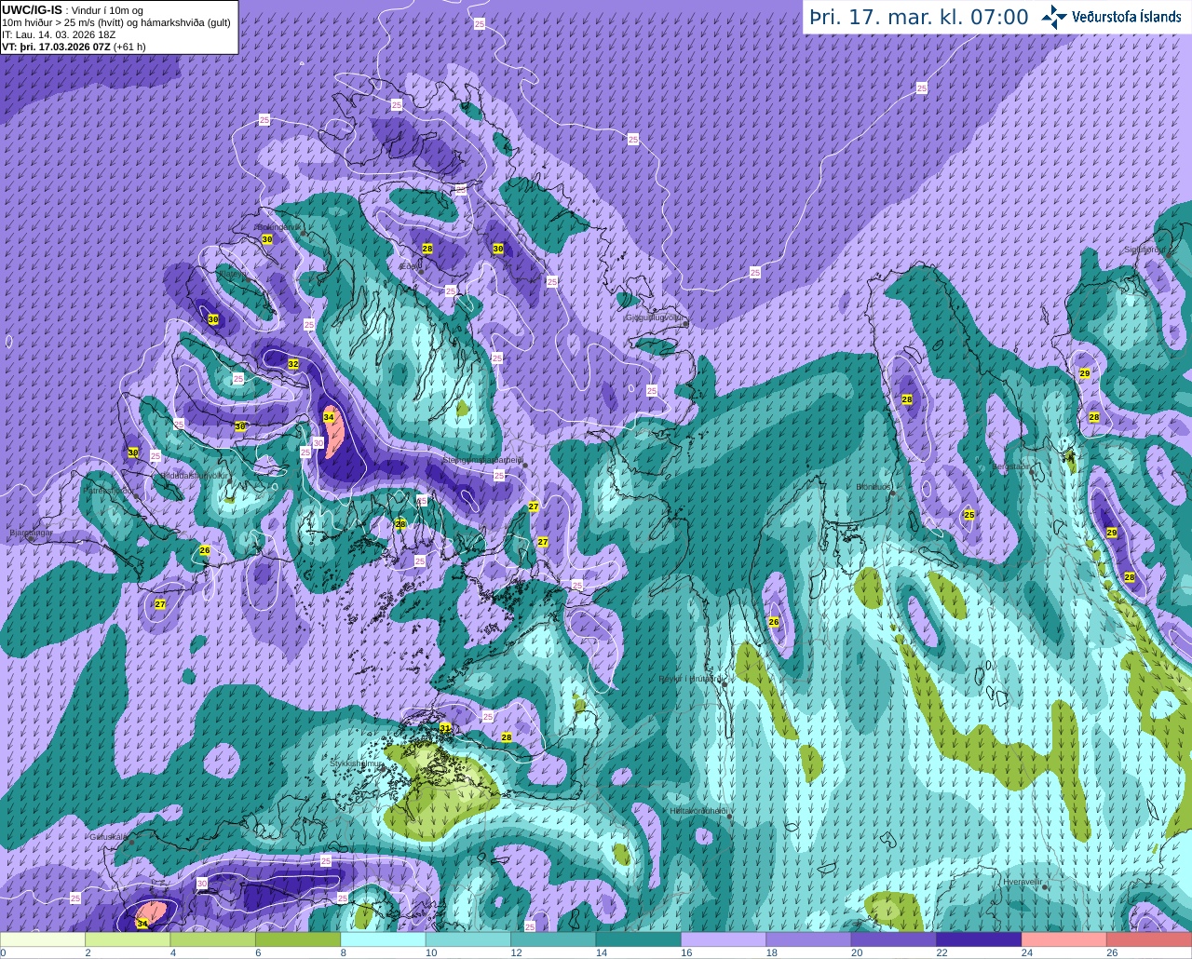The width and height of the screenshot is (1192, 959).
Task: Click the Holtavörðuheiði station label
Action: tap(698, 811)
